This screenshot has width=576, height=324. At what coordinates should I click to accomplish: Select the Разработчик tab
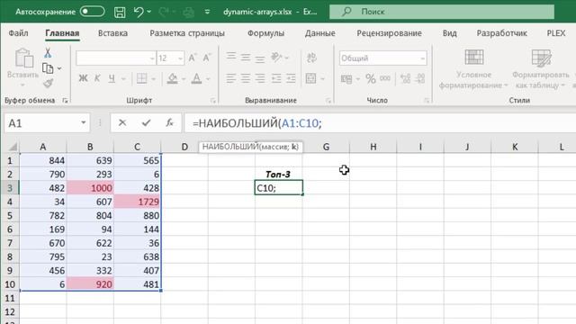(501, 33)
